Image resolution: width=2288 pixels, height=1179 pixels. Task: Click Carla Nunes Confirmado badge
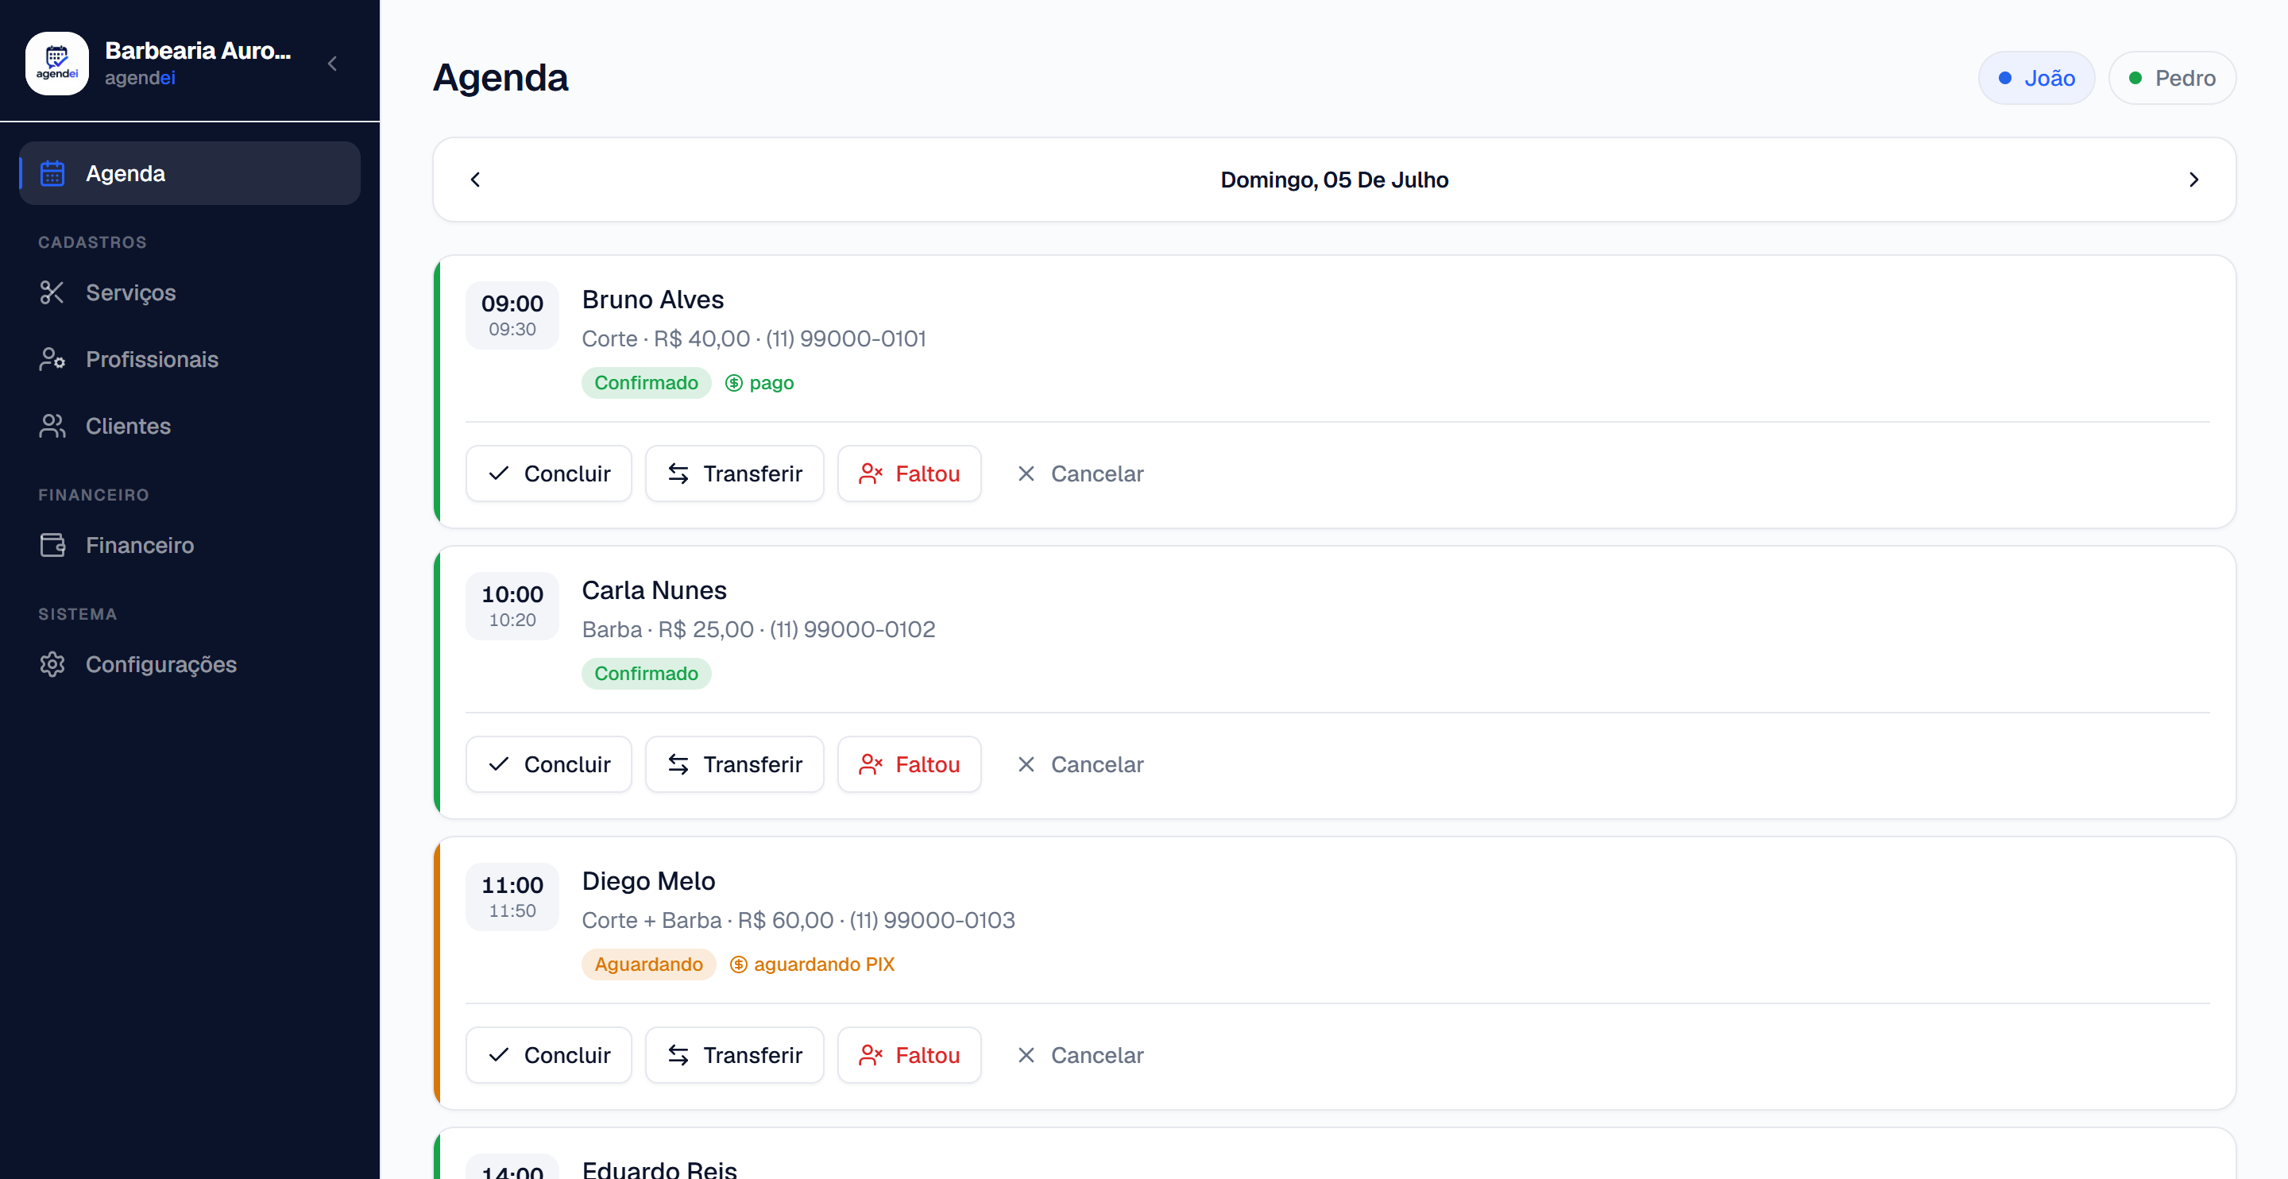click(647, 674)
